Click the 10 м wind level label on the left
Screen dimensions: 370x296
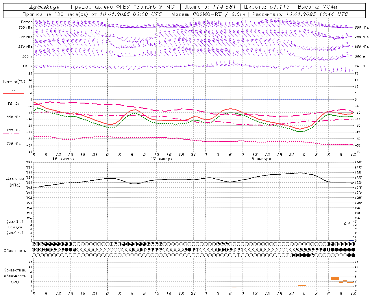coord(28,66)
